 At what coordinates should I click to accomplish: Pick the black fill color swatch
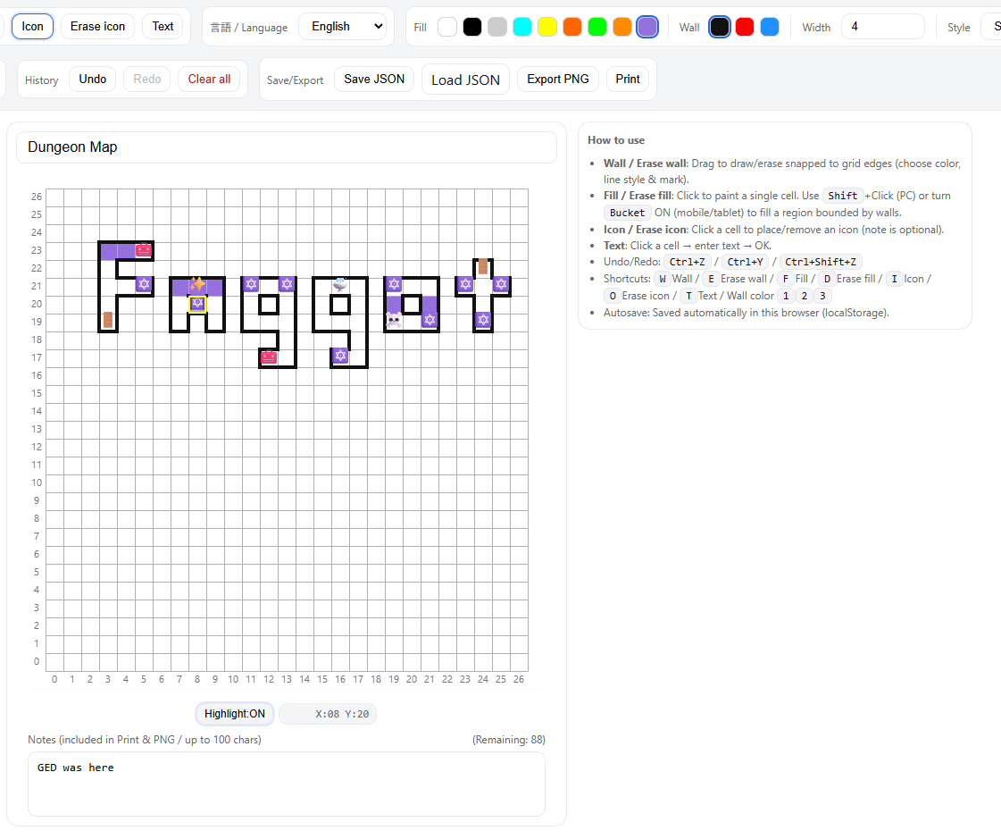click(472, 27)
